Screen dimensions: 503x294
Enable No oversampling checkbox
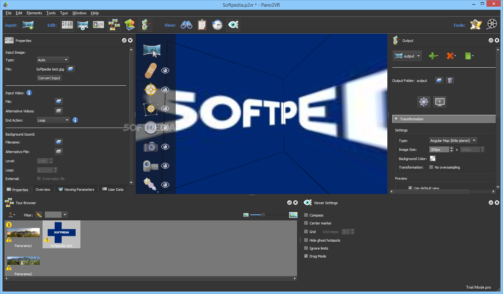pyautogui.click(x=431, y=167)
